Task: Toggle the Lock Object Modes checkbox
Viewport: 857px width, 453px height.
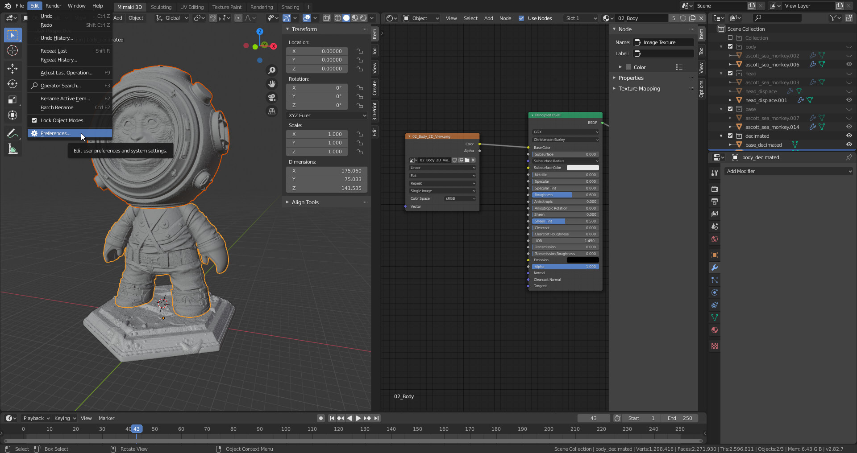Action: pyautogui.click(x=34, y=120)
